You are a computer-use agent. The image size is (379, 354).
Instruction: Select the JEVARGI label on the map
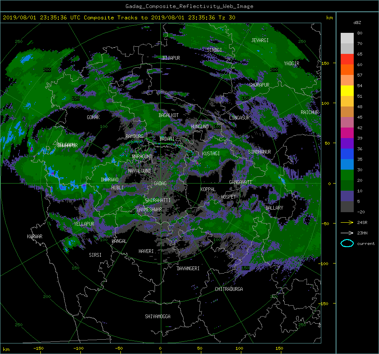(260, 40)
